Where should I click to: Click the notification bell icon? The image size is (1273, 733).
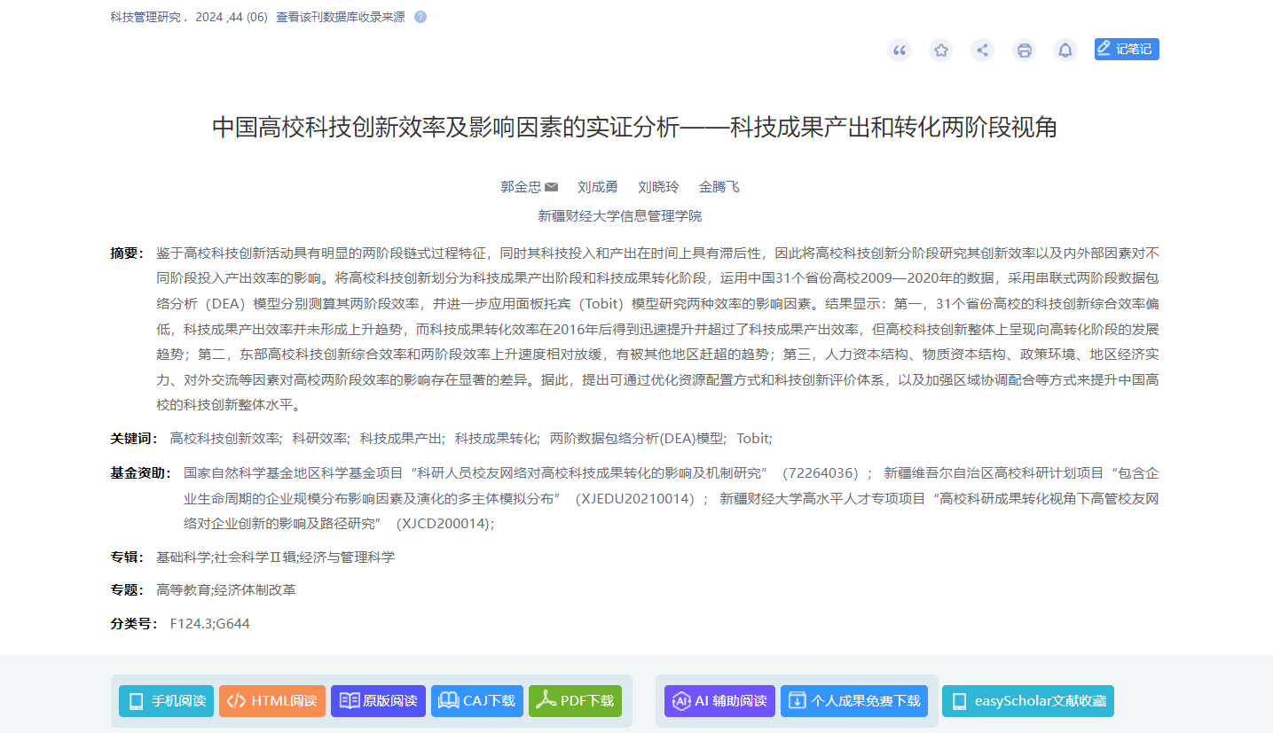click(x=1065, y=51)
